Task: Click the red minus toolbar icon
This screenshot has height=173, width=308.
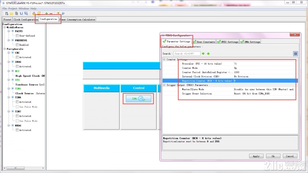Action: [51, 14]
